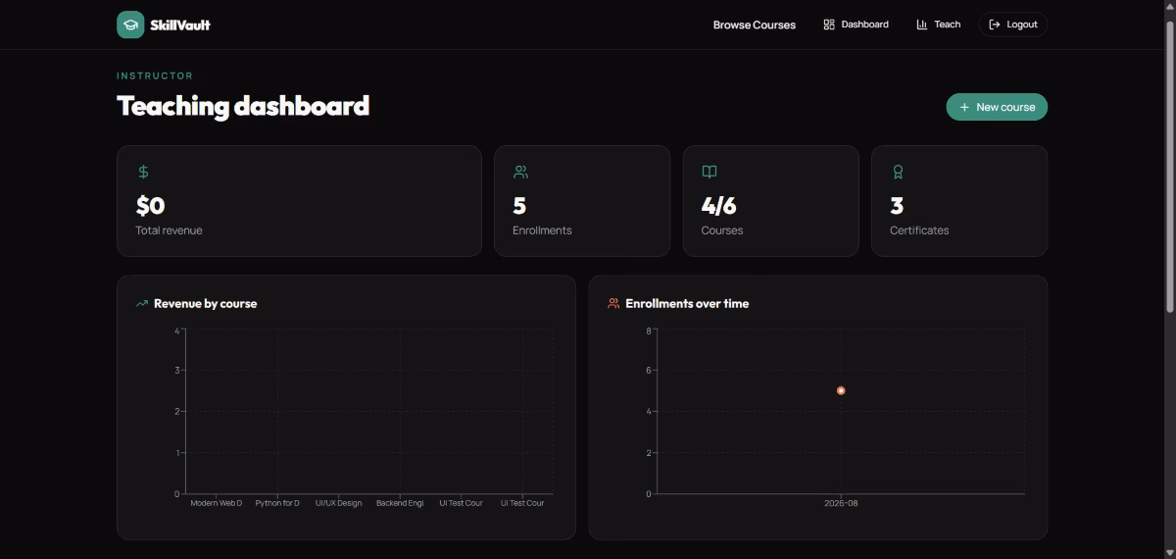Click the open book icon on Courses card

point(710,172)
